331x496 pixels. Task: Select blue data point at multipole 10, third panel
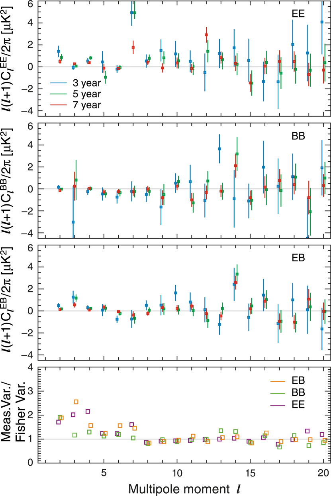pyautogui.click(x=176, y=293)
